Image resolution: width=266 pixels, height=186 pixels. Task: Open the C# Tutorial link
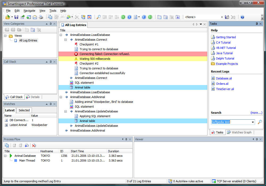click(x=223, y=43)
